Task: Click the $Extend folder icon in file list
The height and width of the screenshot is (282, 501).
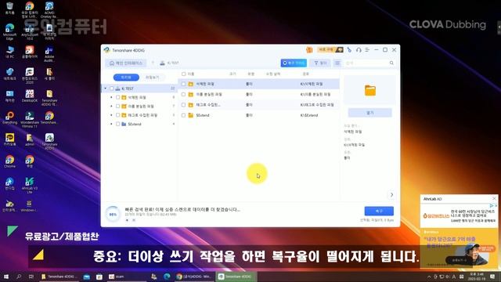Action: (191, 115)
